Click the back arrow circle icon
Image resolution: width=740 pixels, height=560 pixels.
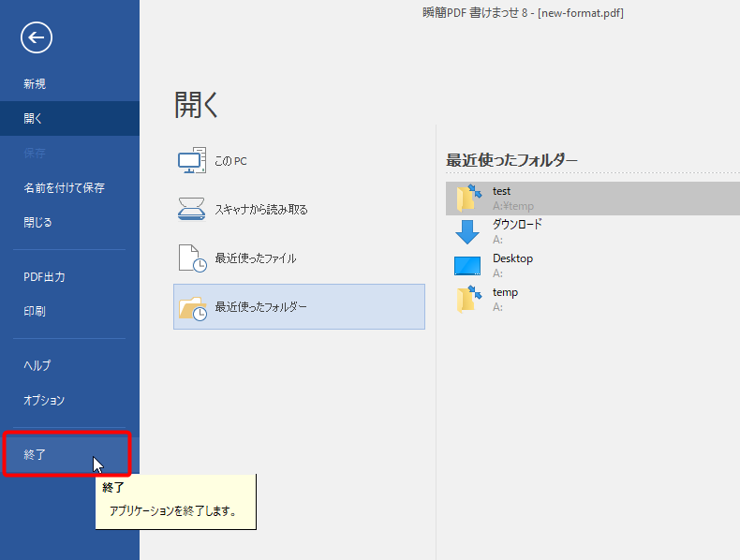[37, 37]
